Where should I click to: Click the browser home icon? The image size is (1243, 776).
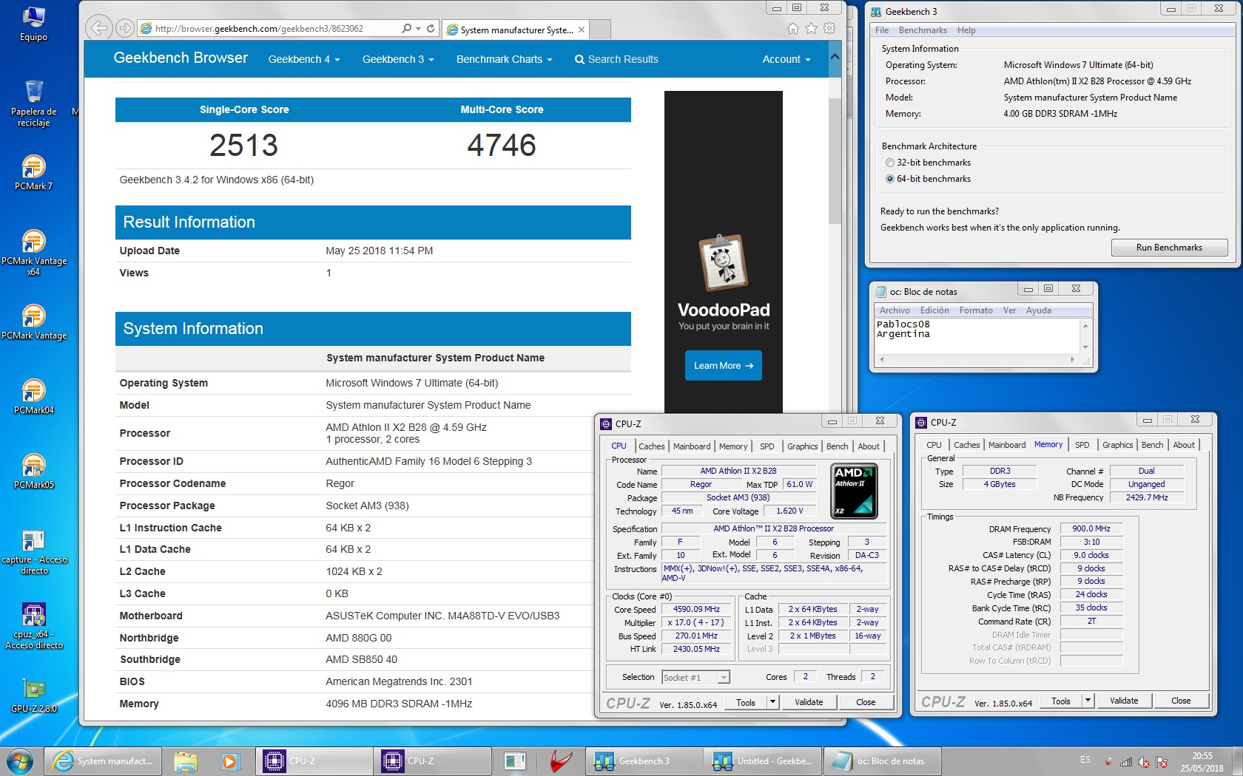pos(793,28)
